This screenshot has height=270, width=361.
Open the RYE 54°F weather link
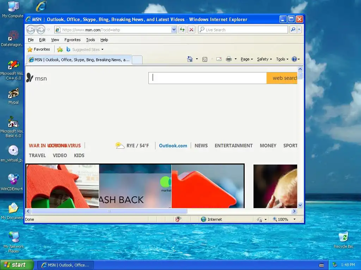(x=133, y=146)
